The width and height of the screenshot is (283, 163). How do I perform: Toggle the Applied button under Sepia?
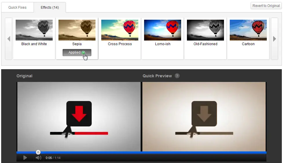(77, 52)
